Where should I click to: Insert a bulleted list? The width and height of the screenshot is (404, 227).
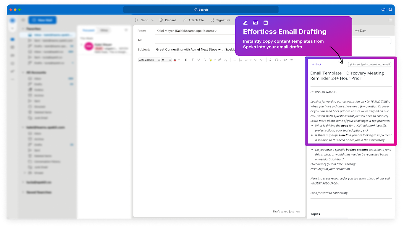[235, 60]
